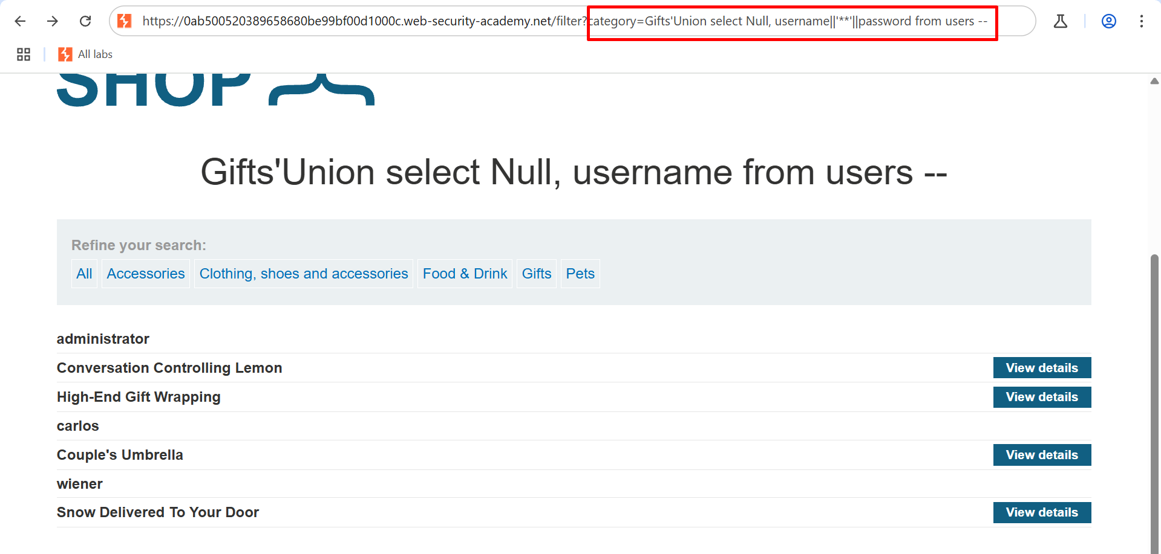Click the site icon in address bar

[125, 21]
